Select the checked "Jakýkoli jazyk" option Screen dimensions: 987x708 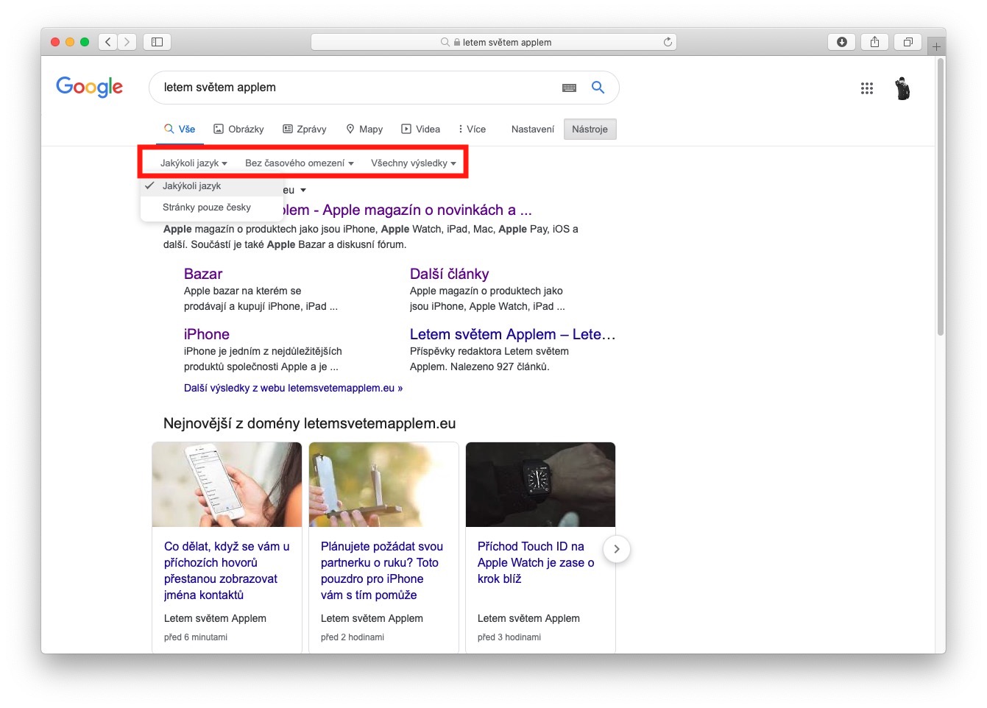[192, 186]
